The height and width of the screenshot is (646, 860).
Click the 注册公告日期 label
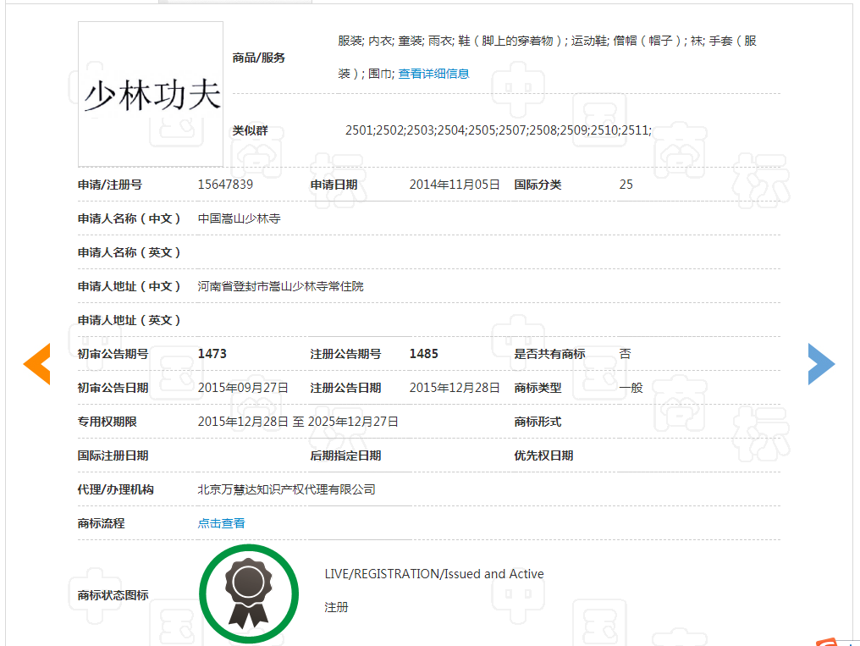coord(345,388)
